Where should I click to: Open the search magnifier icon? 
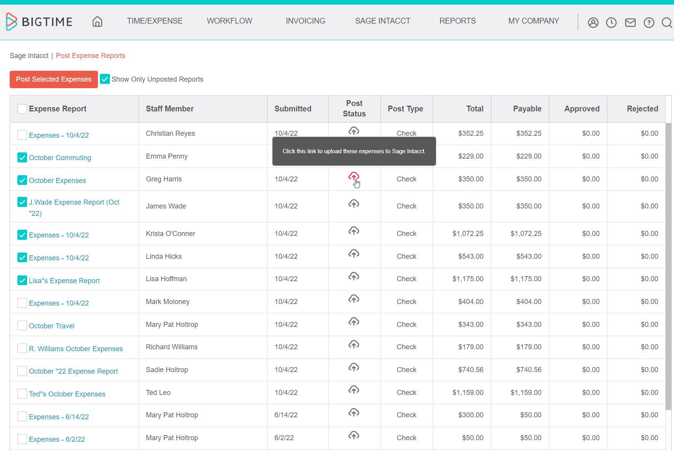[x=667, y=23]
